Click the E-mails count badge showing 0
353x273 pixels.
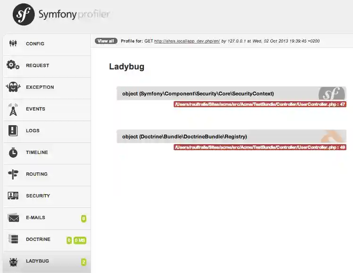84,219
